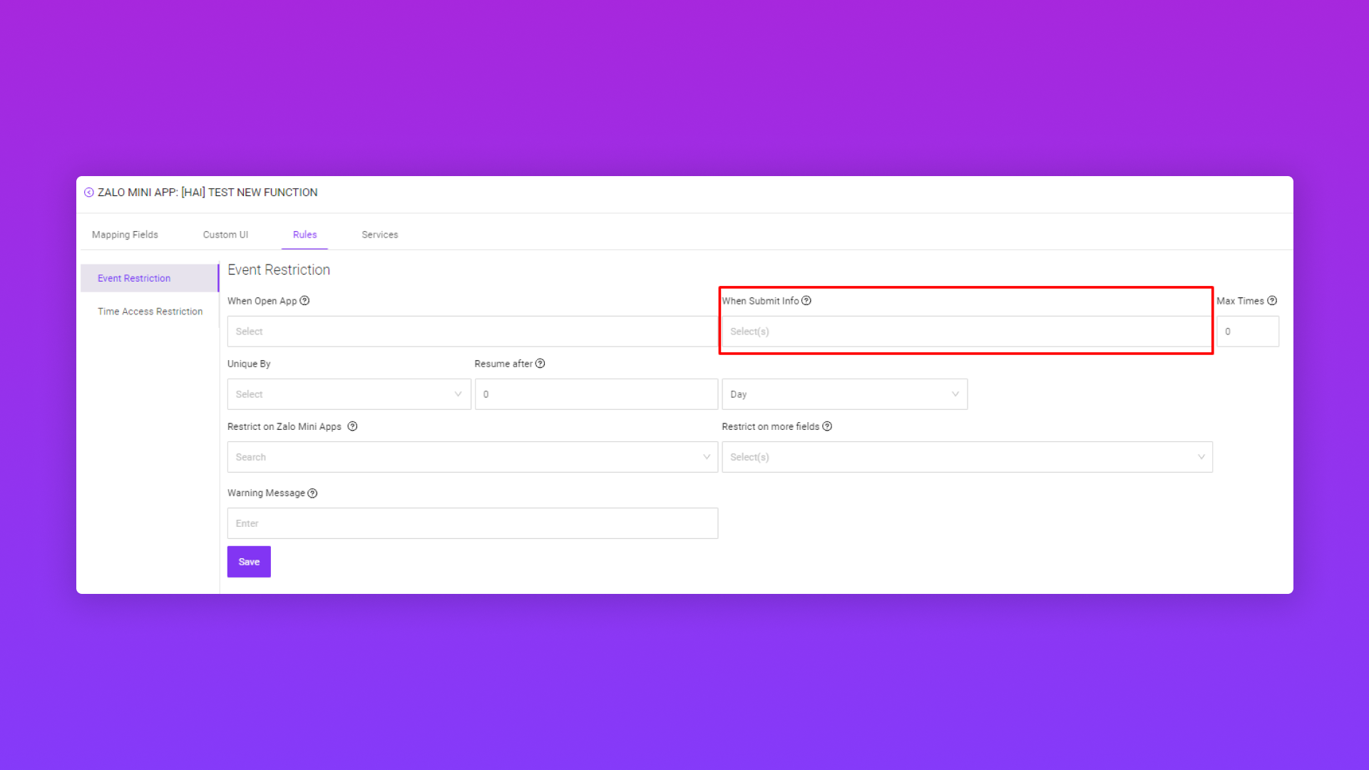Viewport: 1369px width, 770px height.
Task: Click the Max Times number field
Action: pos(1247,332)
